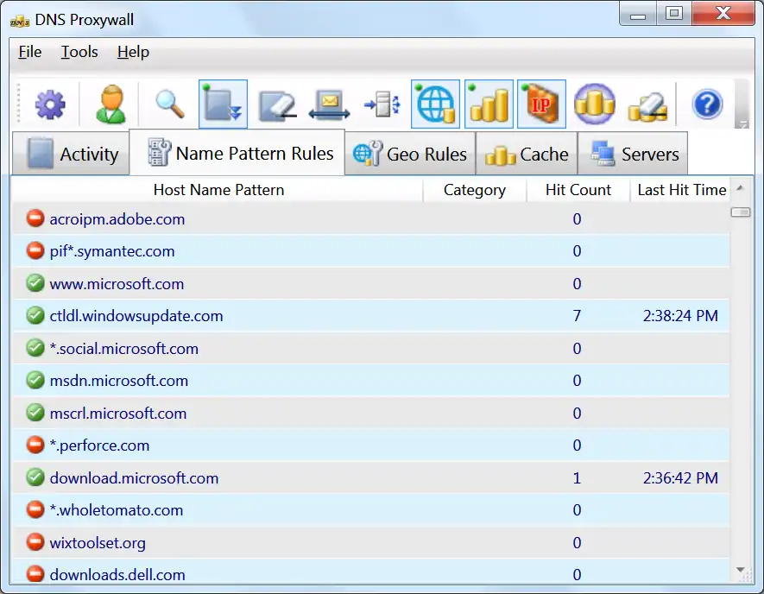Click the block icon for *.wholetomato.com
The height and width of the screenshot is (594, 764).
(x=35, y=509)
